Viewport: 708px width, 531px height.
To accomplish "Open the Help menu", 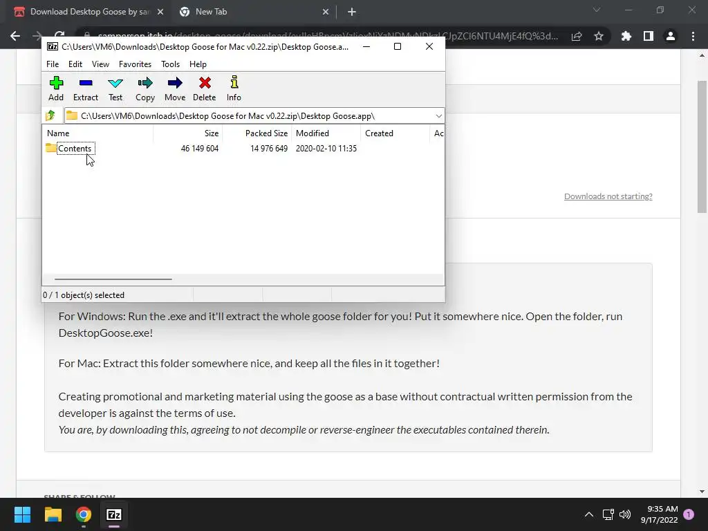I will pyautogui.click(x=198, y=64).
